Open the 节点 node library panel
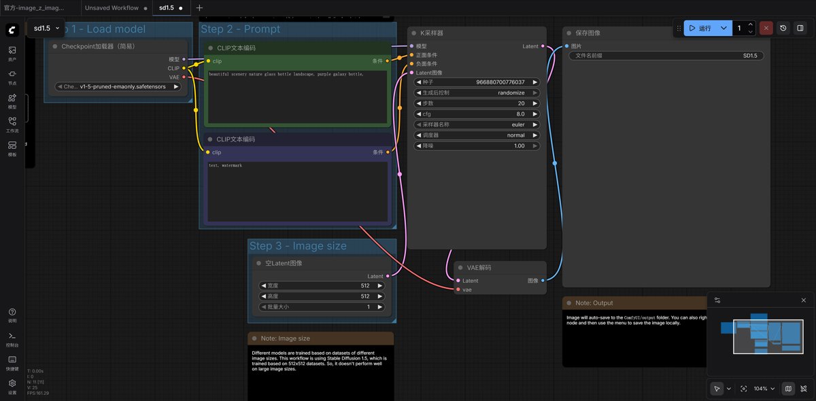The height and width of the screenshot is (401, 816). pos(12,77)
